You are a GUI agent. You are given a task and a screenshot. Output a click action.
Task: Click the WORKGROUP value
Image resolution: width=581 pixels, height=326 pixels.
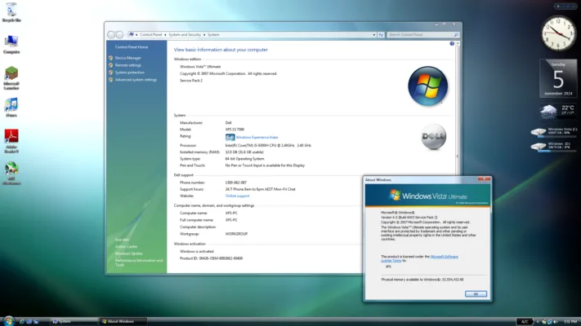(x=236, y=234)
